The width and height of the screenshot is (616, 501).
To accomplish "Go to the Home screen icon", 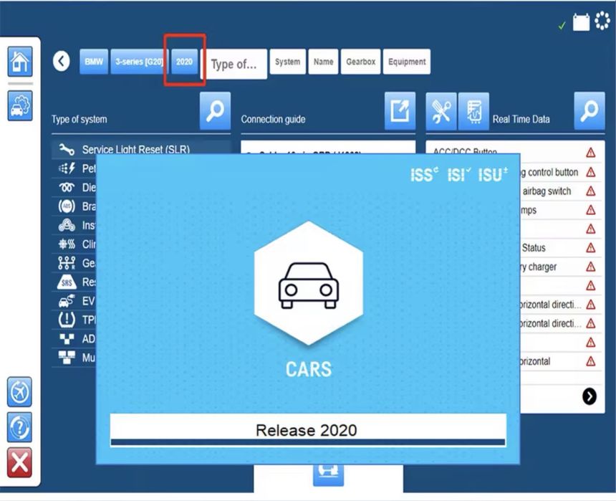I will point(20,62).
